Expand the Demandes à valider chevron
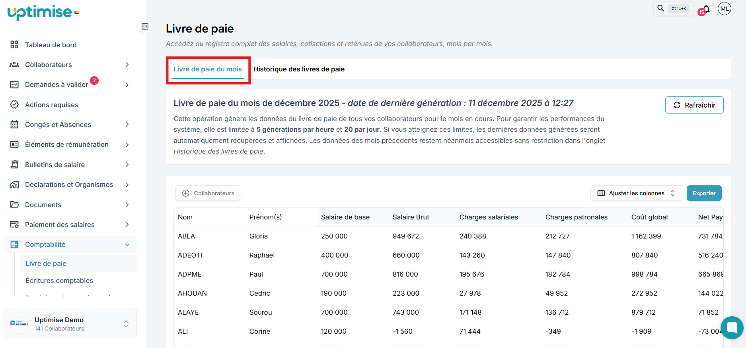 pyautogui.click(x=127, y=85)
